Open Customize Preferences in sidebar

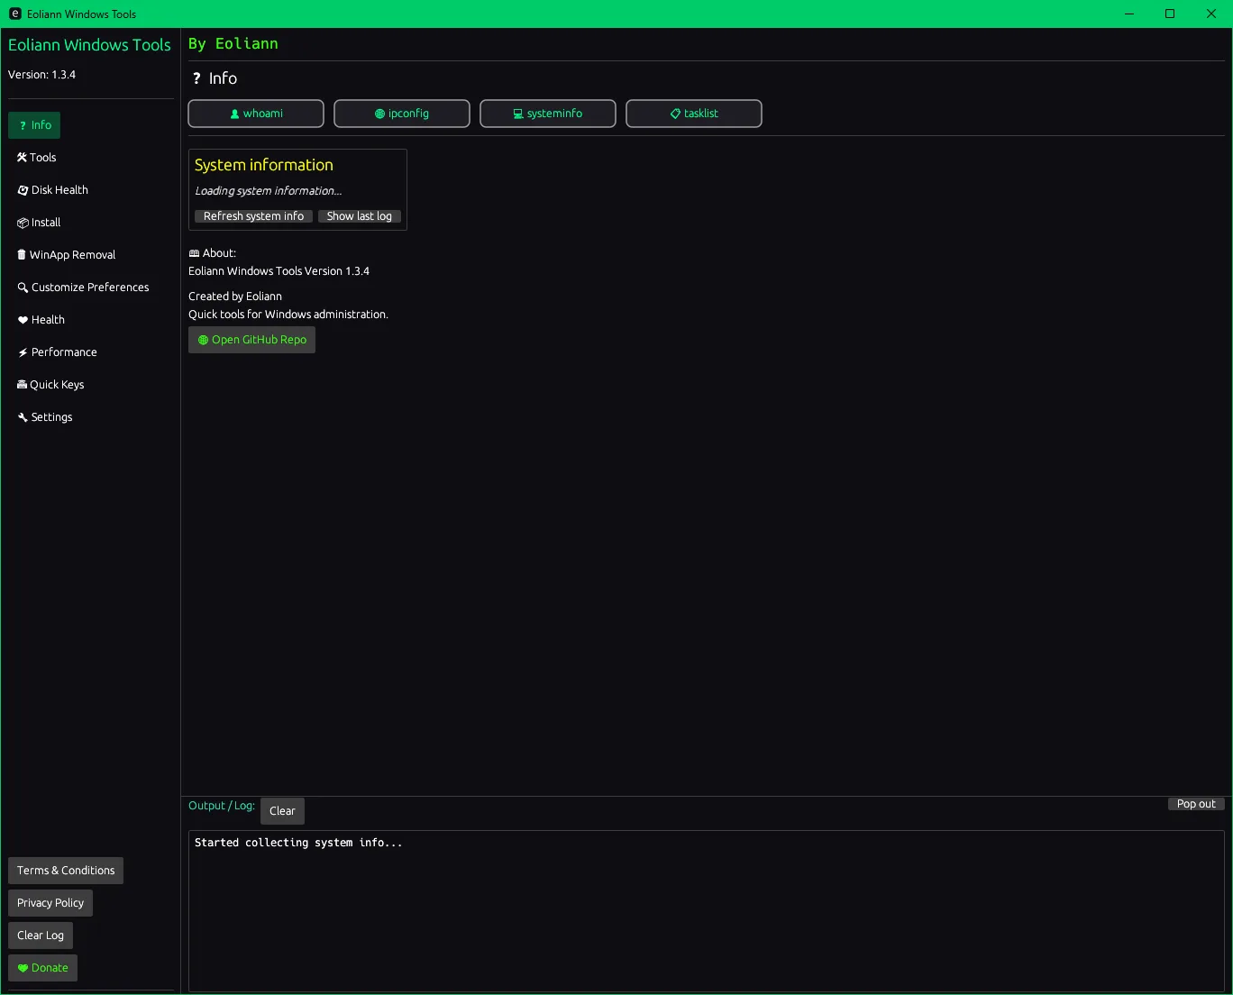click(x=83, y=288)
